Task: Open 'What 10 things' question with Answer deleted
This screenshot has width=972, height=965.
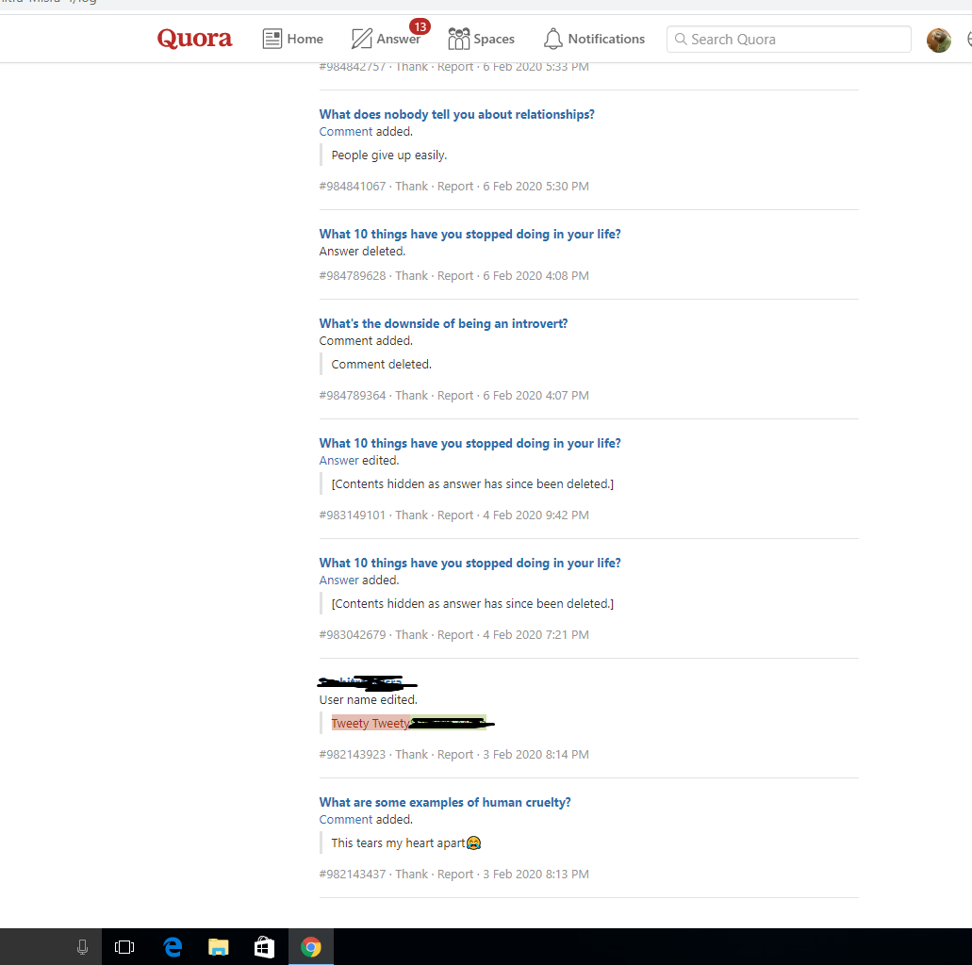Action: coord(470,234)
